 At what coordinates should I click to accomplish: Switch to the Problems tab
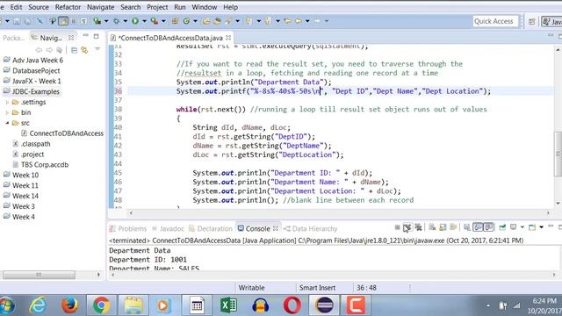(x=128, y=228)
